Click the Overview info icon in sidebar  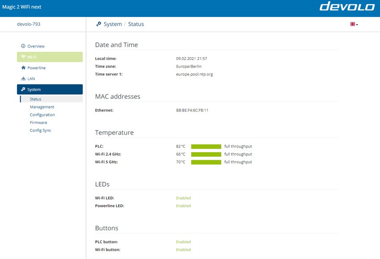pyautogui.click(x=23, y=46)
